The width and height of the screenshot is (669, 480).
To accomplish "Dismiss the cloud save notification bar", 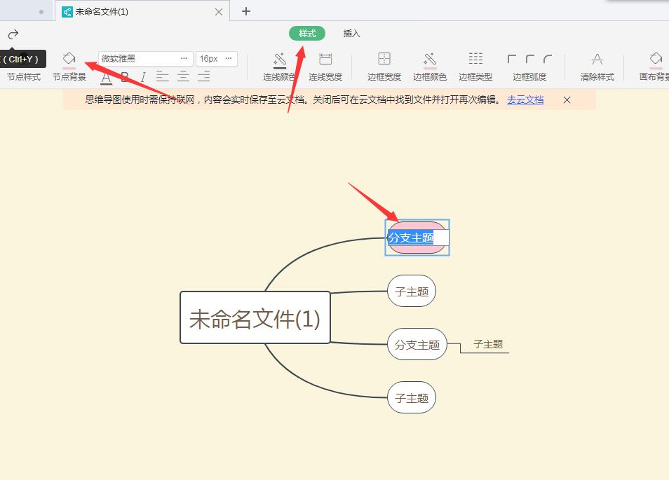I will 567,100.
